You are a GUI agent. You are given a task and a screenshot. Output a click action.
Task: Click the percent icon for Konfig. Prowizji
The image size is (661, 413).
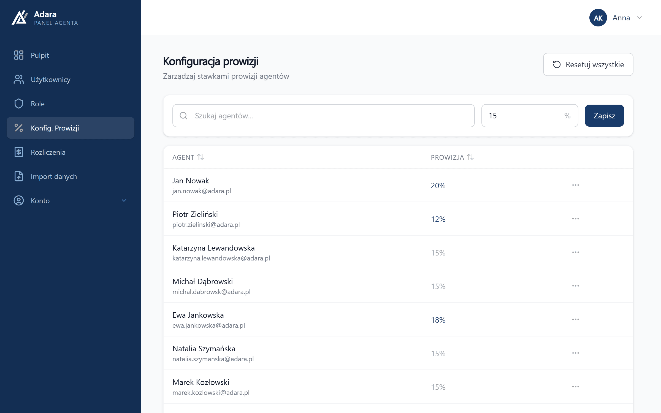tap(19, 128)
